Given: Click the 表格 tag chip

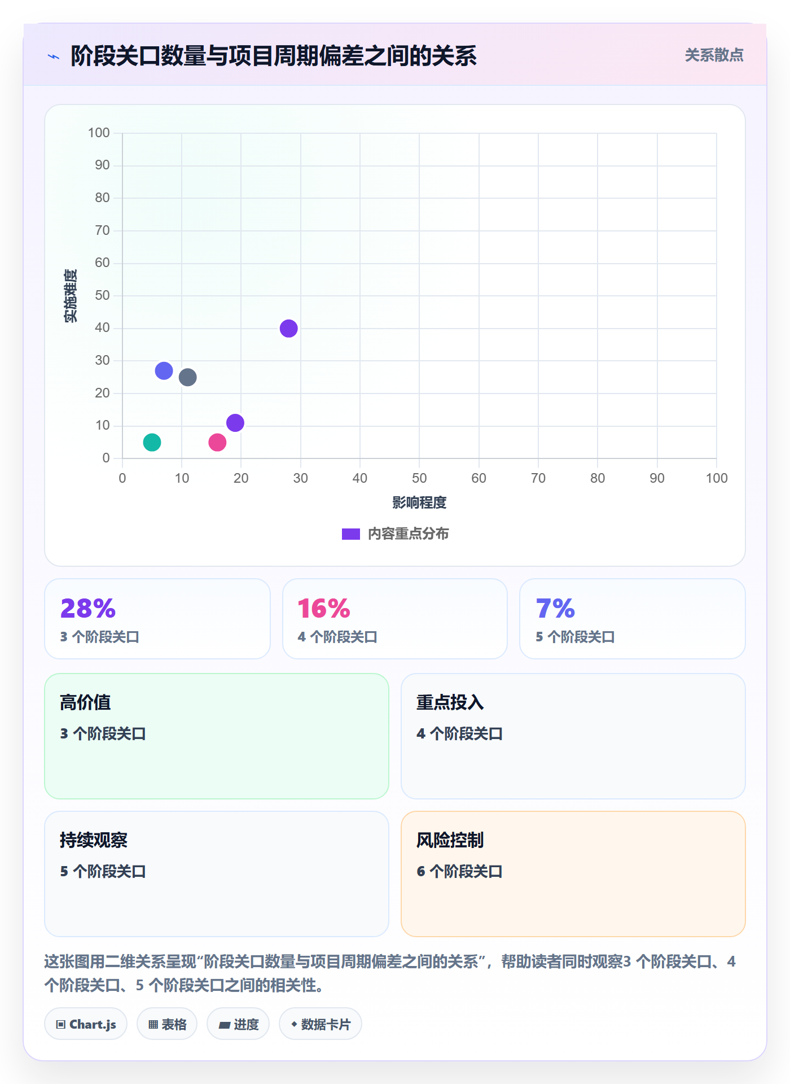Looking at the screenshot, I should (167, 1024).
